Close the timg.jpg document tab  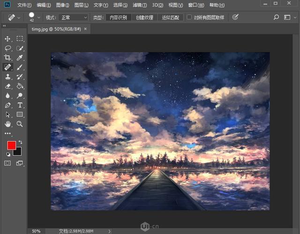tap(85, 29)
